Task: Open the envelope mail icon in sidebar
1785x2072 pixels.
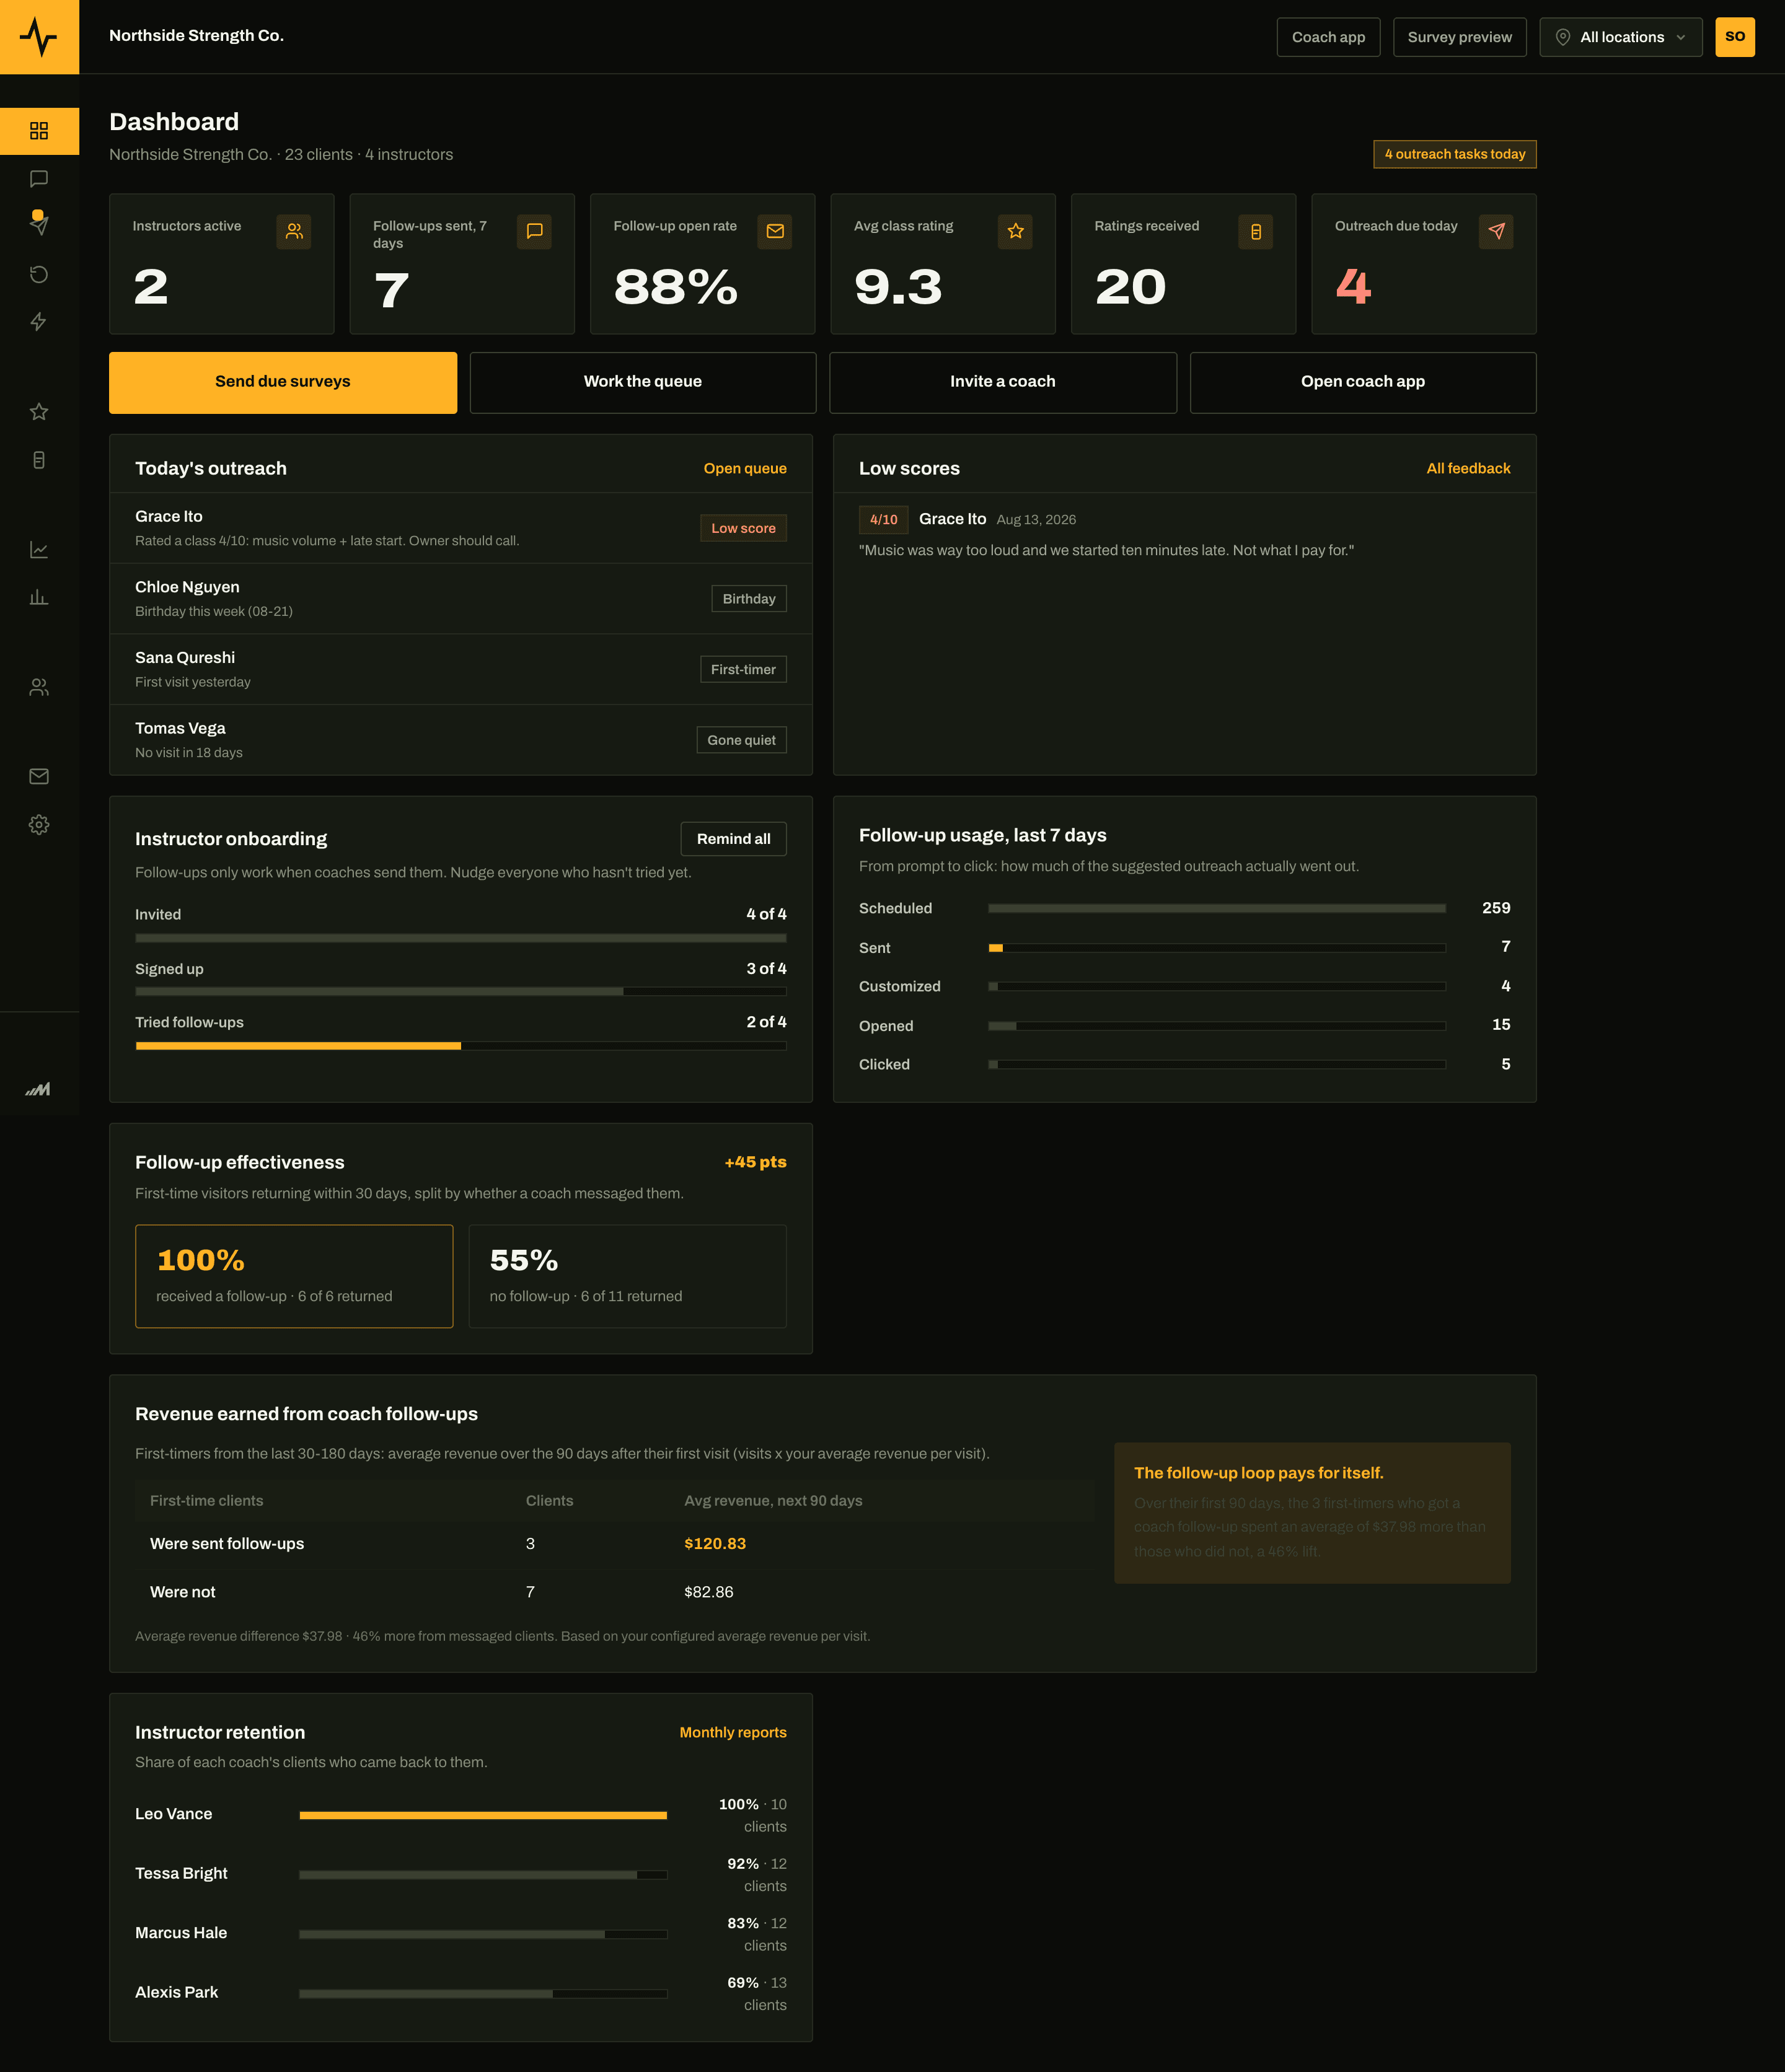Action: [39, 776]
